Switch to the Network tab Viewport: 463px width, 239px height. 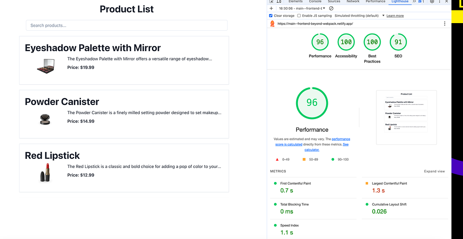coord(353,1)
